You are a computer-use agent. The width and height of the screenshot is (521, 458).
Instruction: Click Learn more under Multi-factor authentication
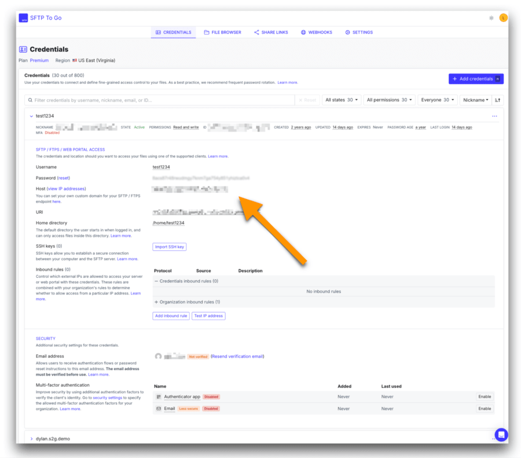70,409
